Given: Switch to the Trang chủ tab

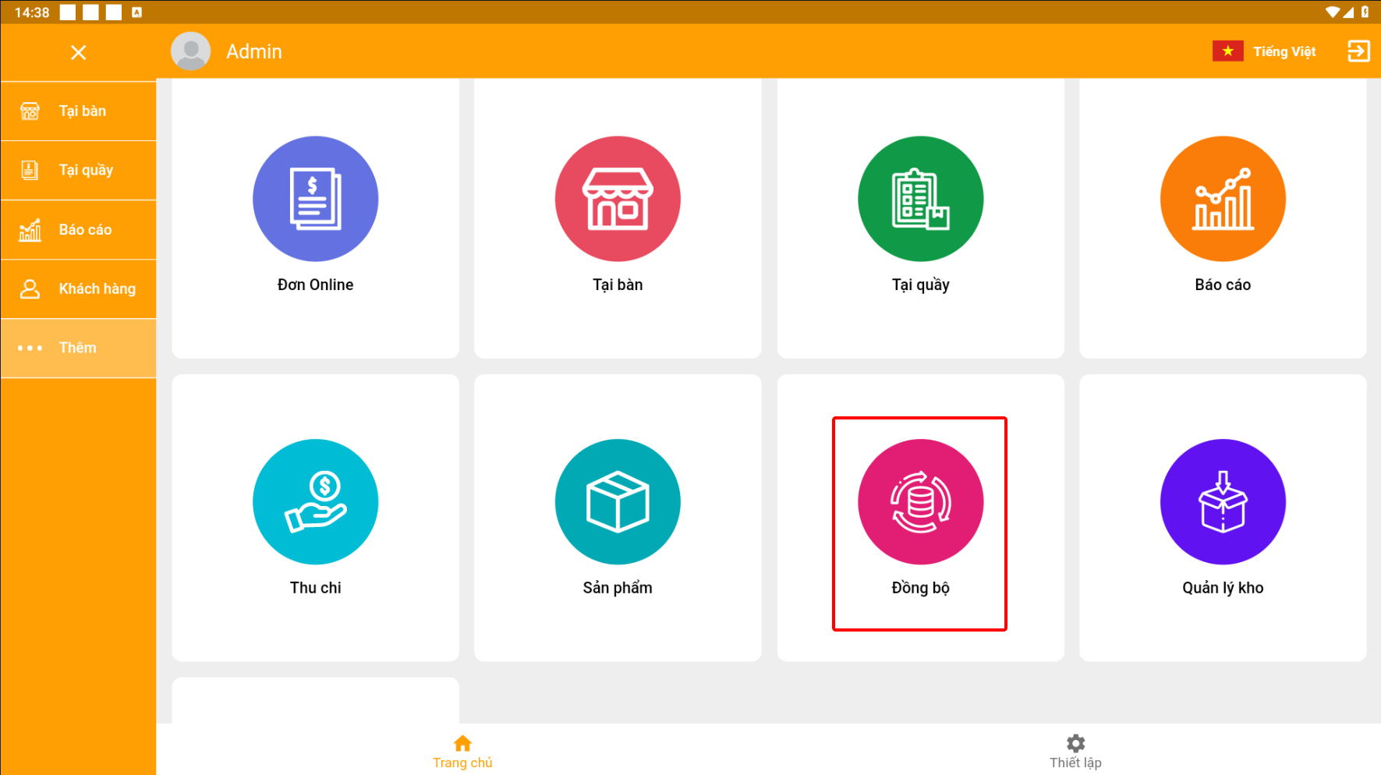Looking at the screenshot, I should point(462,751).
